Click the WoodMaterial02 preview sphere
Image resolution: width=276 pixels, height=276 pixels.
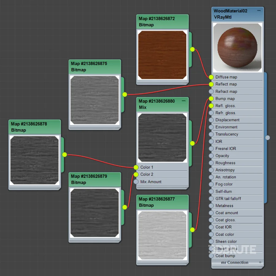[237, 48]
